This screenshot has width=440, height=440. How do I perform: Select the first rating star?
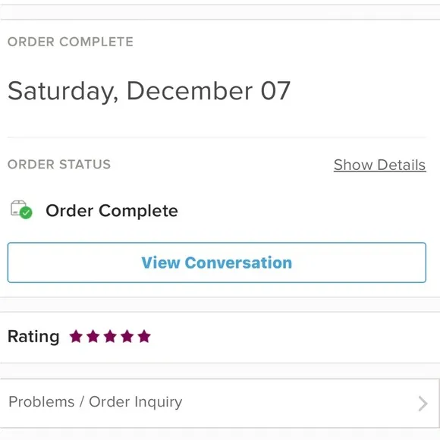pos(76,336)
